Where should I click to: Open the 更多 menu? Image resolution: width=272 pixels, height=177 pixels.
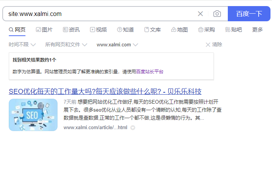(x=258, y=30)
